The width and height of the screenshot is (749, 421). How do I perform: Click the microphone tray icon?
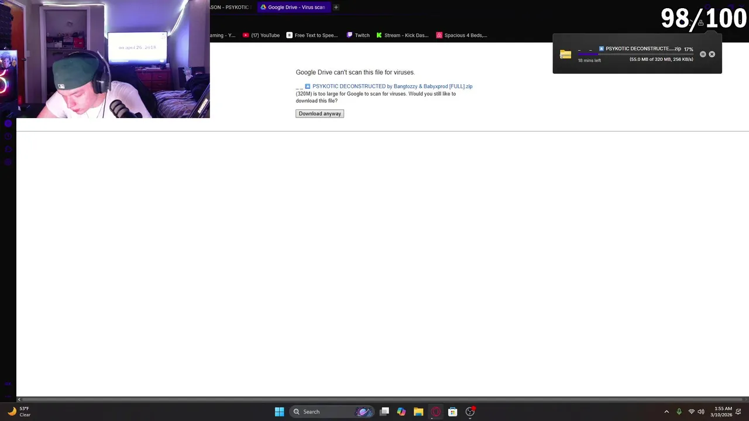coord(679,412)
